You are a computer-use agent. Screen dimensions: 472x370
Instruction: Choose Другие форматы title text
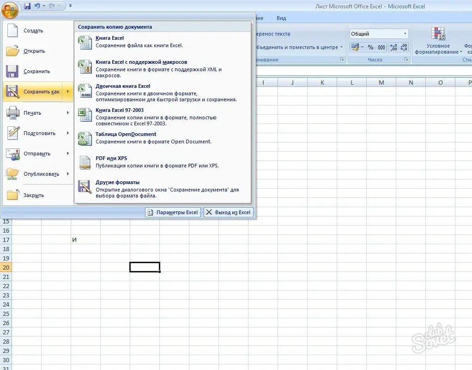pyautogui.click(x=117, y=182)
